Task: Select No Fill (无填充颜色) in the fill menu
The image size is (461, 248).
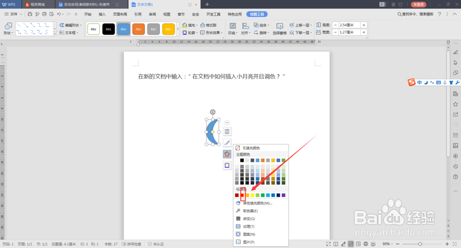Action: click(261, 148)
